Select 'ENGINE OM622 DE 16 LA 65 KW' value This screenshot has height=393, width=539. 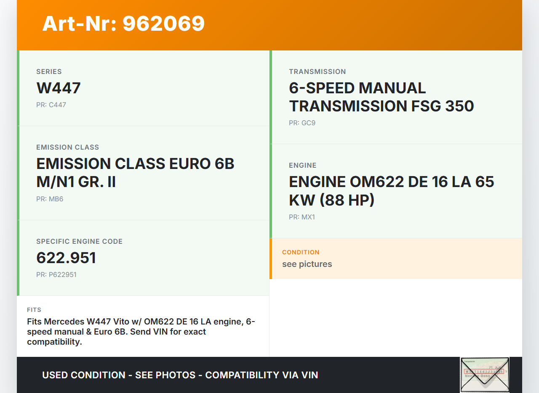coord(392,191)
